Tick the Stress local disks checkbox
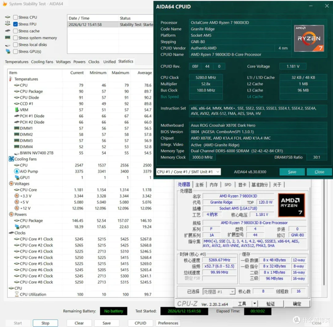This screenshot has width=333, height=327. click(x=15, y=45)
